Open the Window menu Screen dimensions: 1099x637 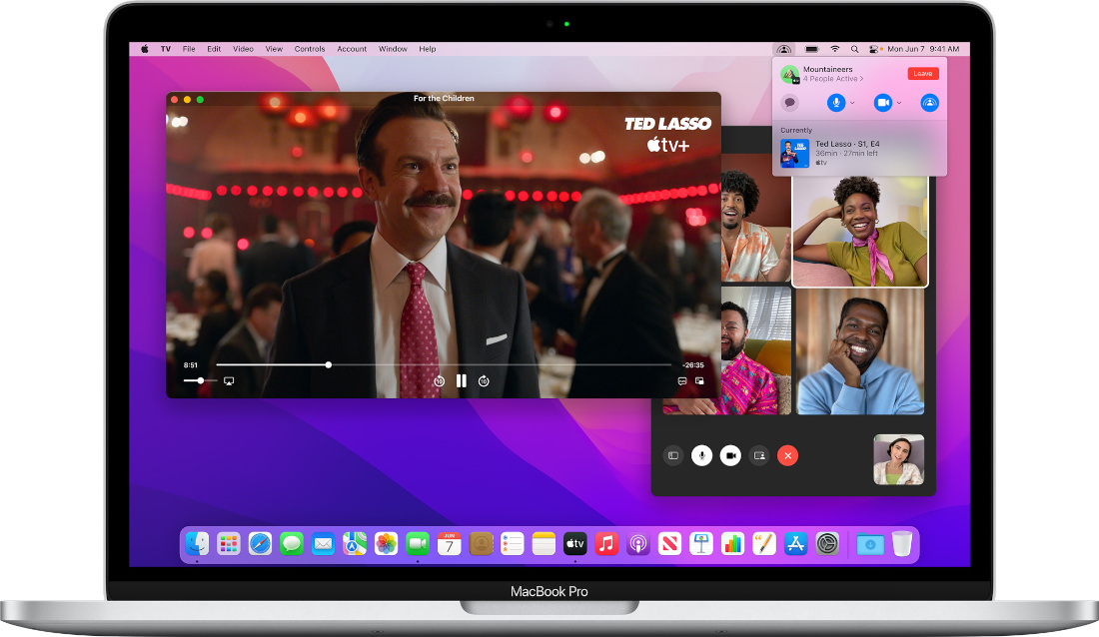[393, 49]
